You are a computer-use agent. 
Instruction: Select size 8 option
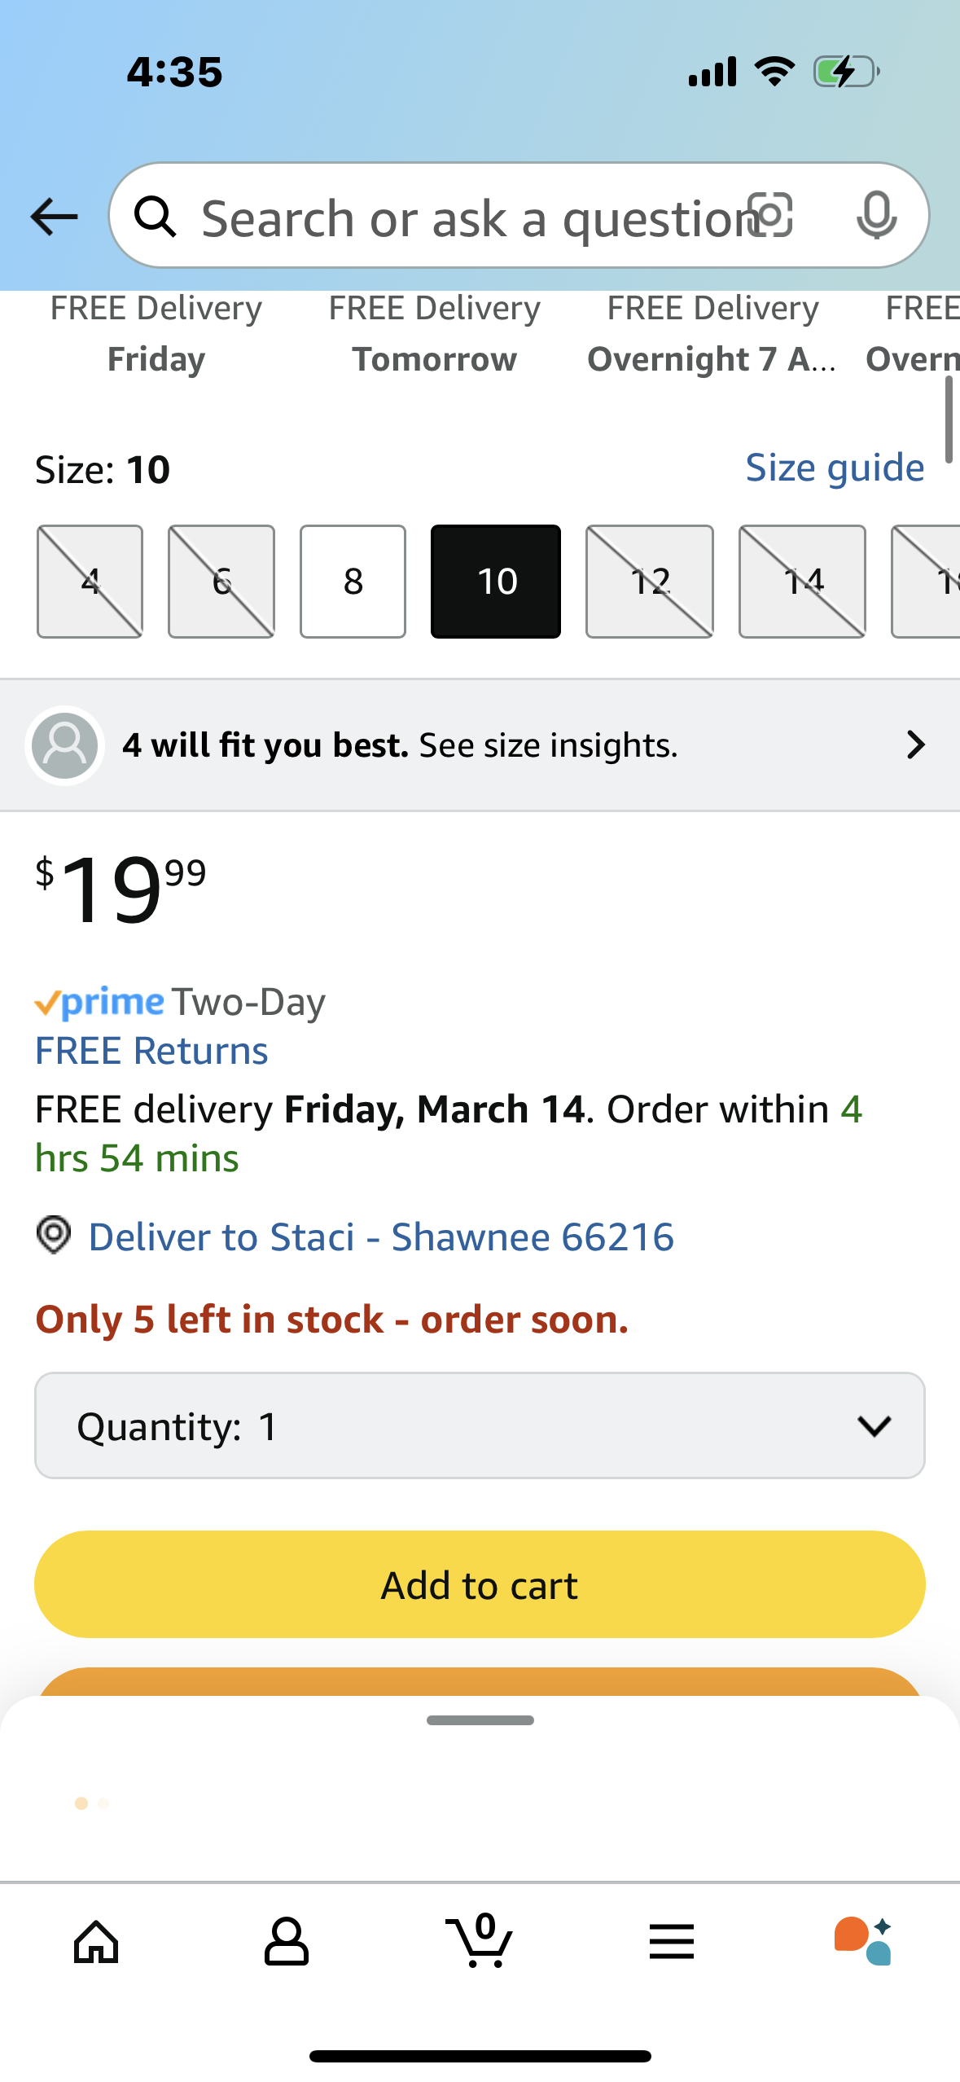point(353,581)
